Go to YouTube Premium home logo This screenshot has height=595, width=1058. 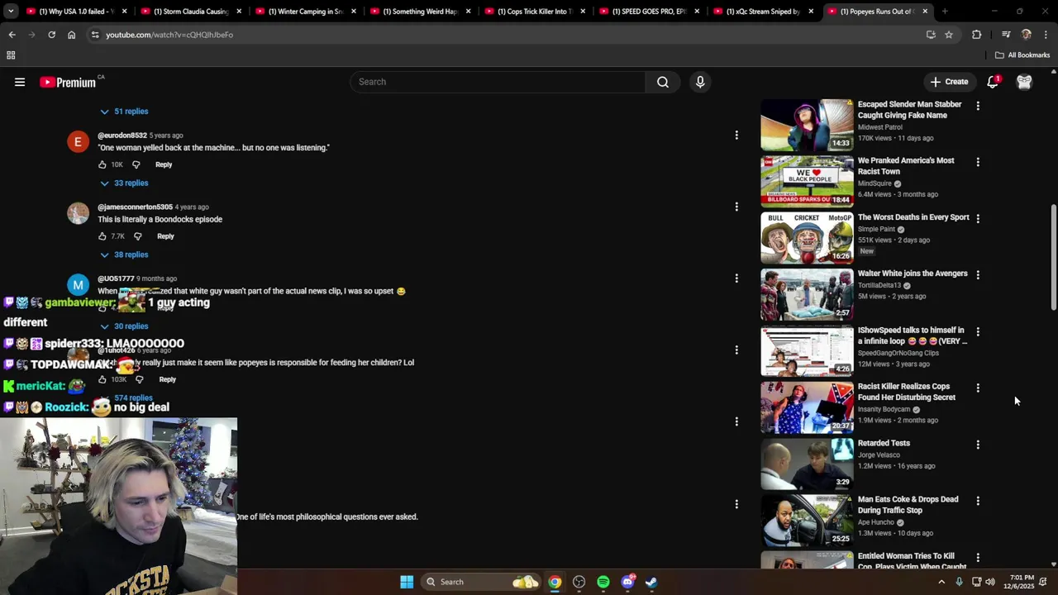click(x=68, y=82)
